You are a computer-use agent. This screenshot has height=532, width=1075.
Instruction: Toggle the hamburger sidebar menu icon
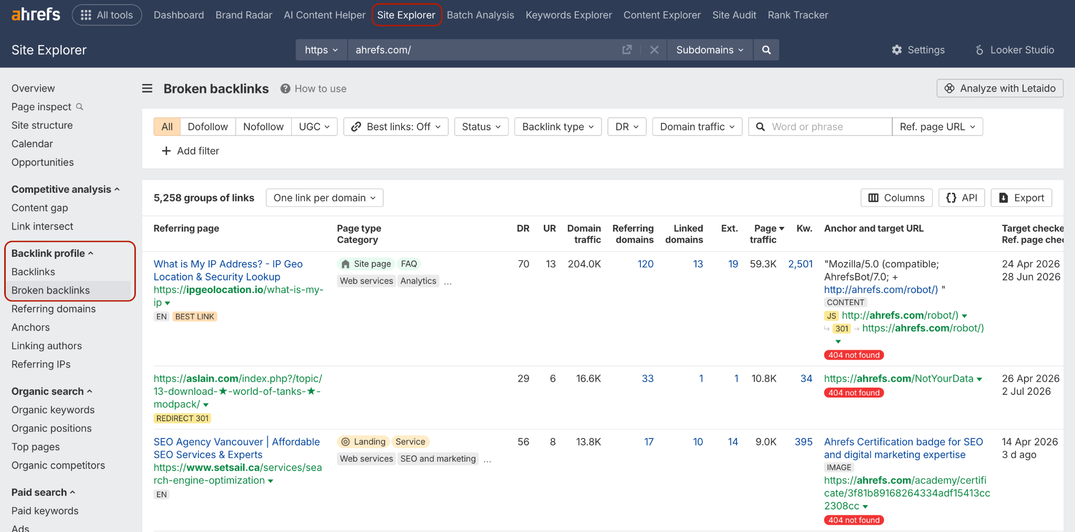point(147,89)
